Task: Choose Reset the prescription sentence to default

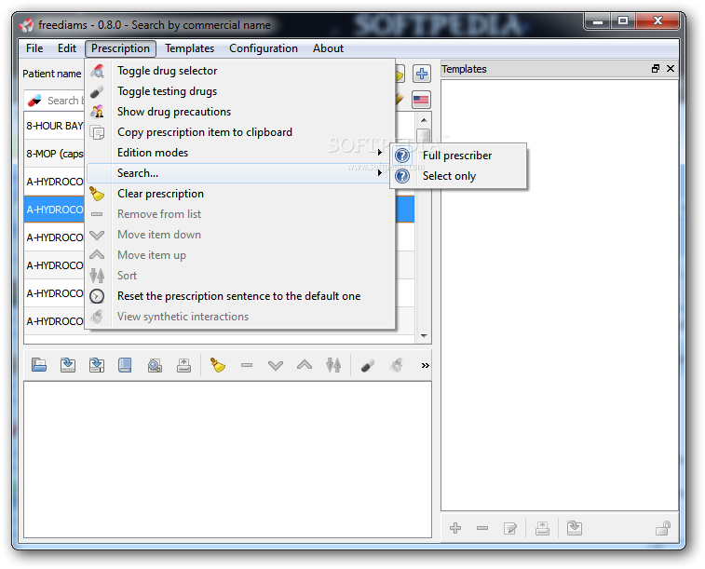Action: (x=239, y=296)
